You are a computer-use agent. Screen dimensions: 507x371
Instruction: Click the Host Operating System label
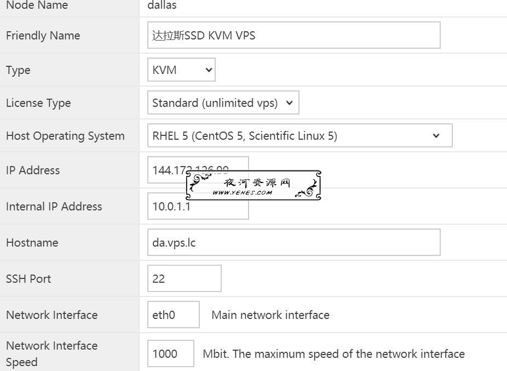point(65,136)
